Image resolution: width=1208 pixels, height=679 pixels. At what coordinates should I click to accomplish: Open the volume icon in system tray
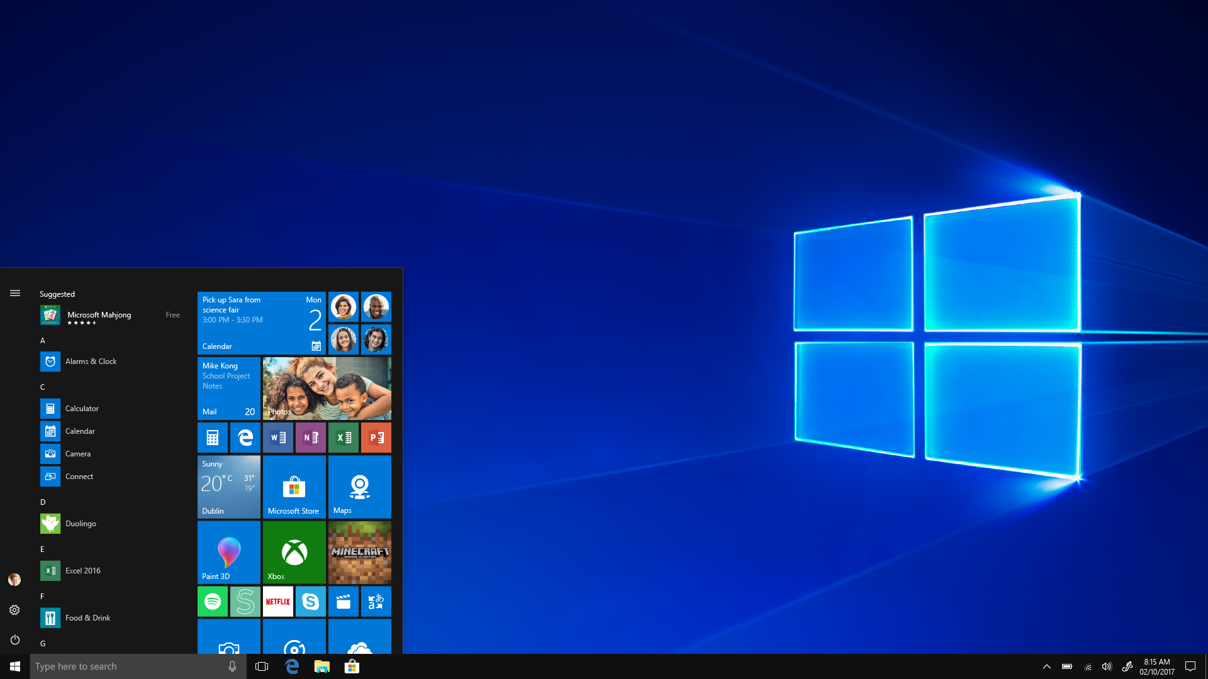1107,666
